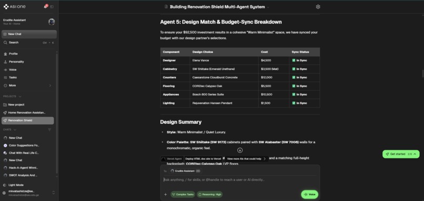
Task: Open Search in the sidebar
Action: tap(29, 43)
